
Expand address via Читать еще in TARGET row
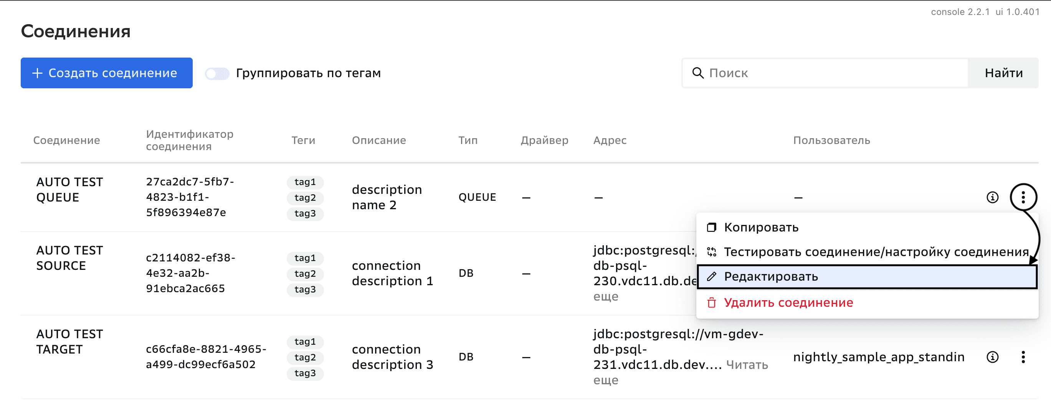pos(747,365)
